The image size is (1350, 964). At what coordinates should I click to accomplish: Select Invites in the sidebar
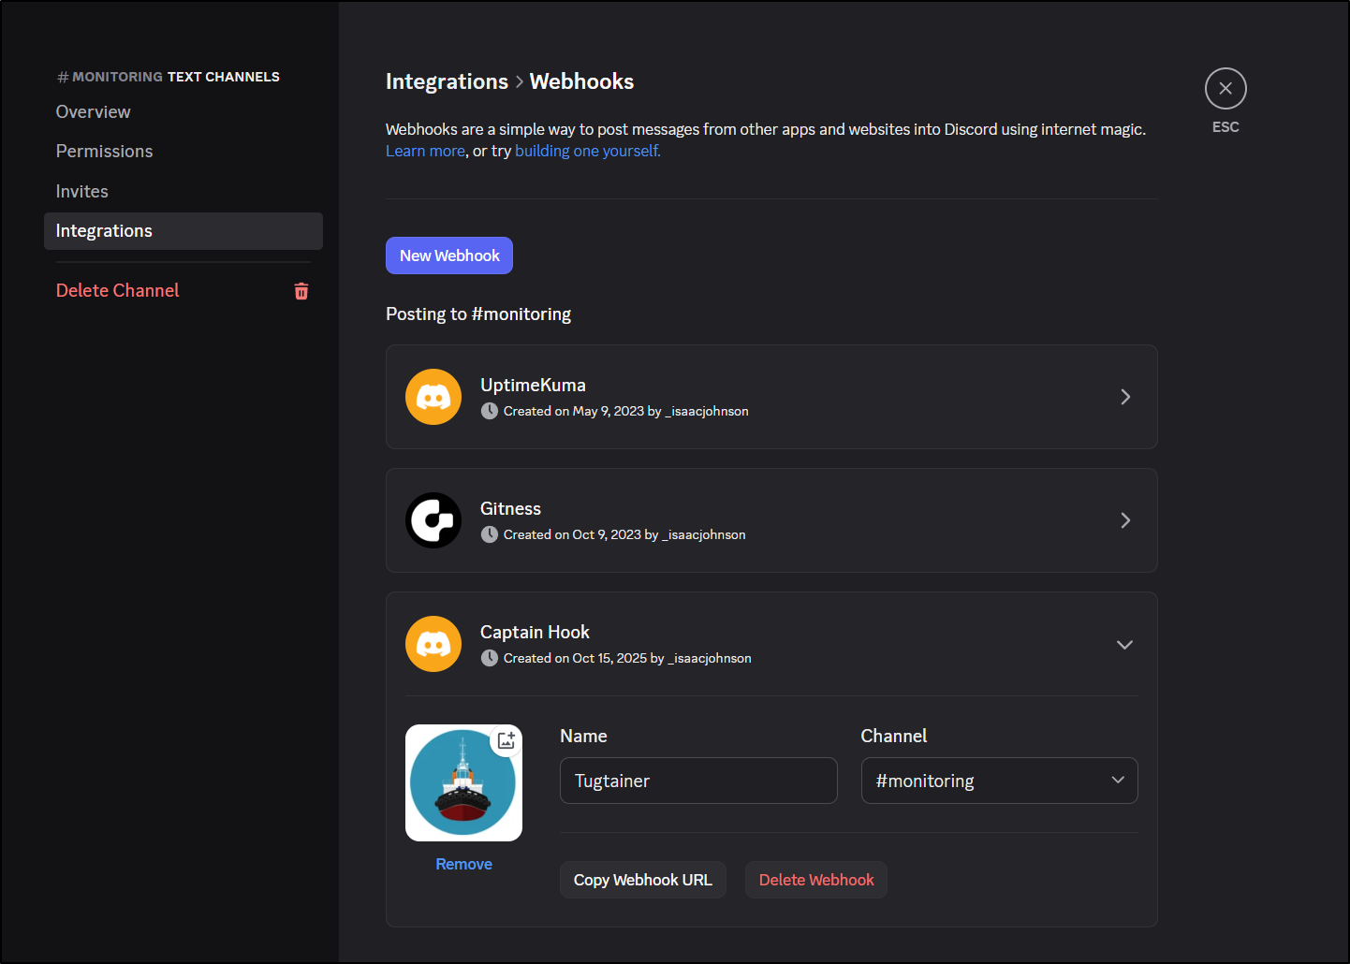82,192
